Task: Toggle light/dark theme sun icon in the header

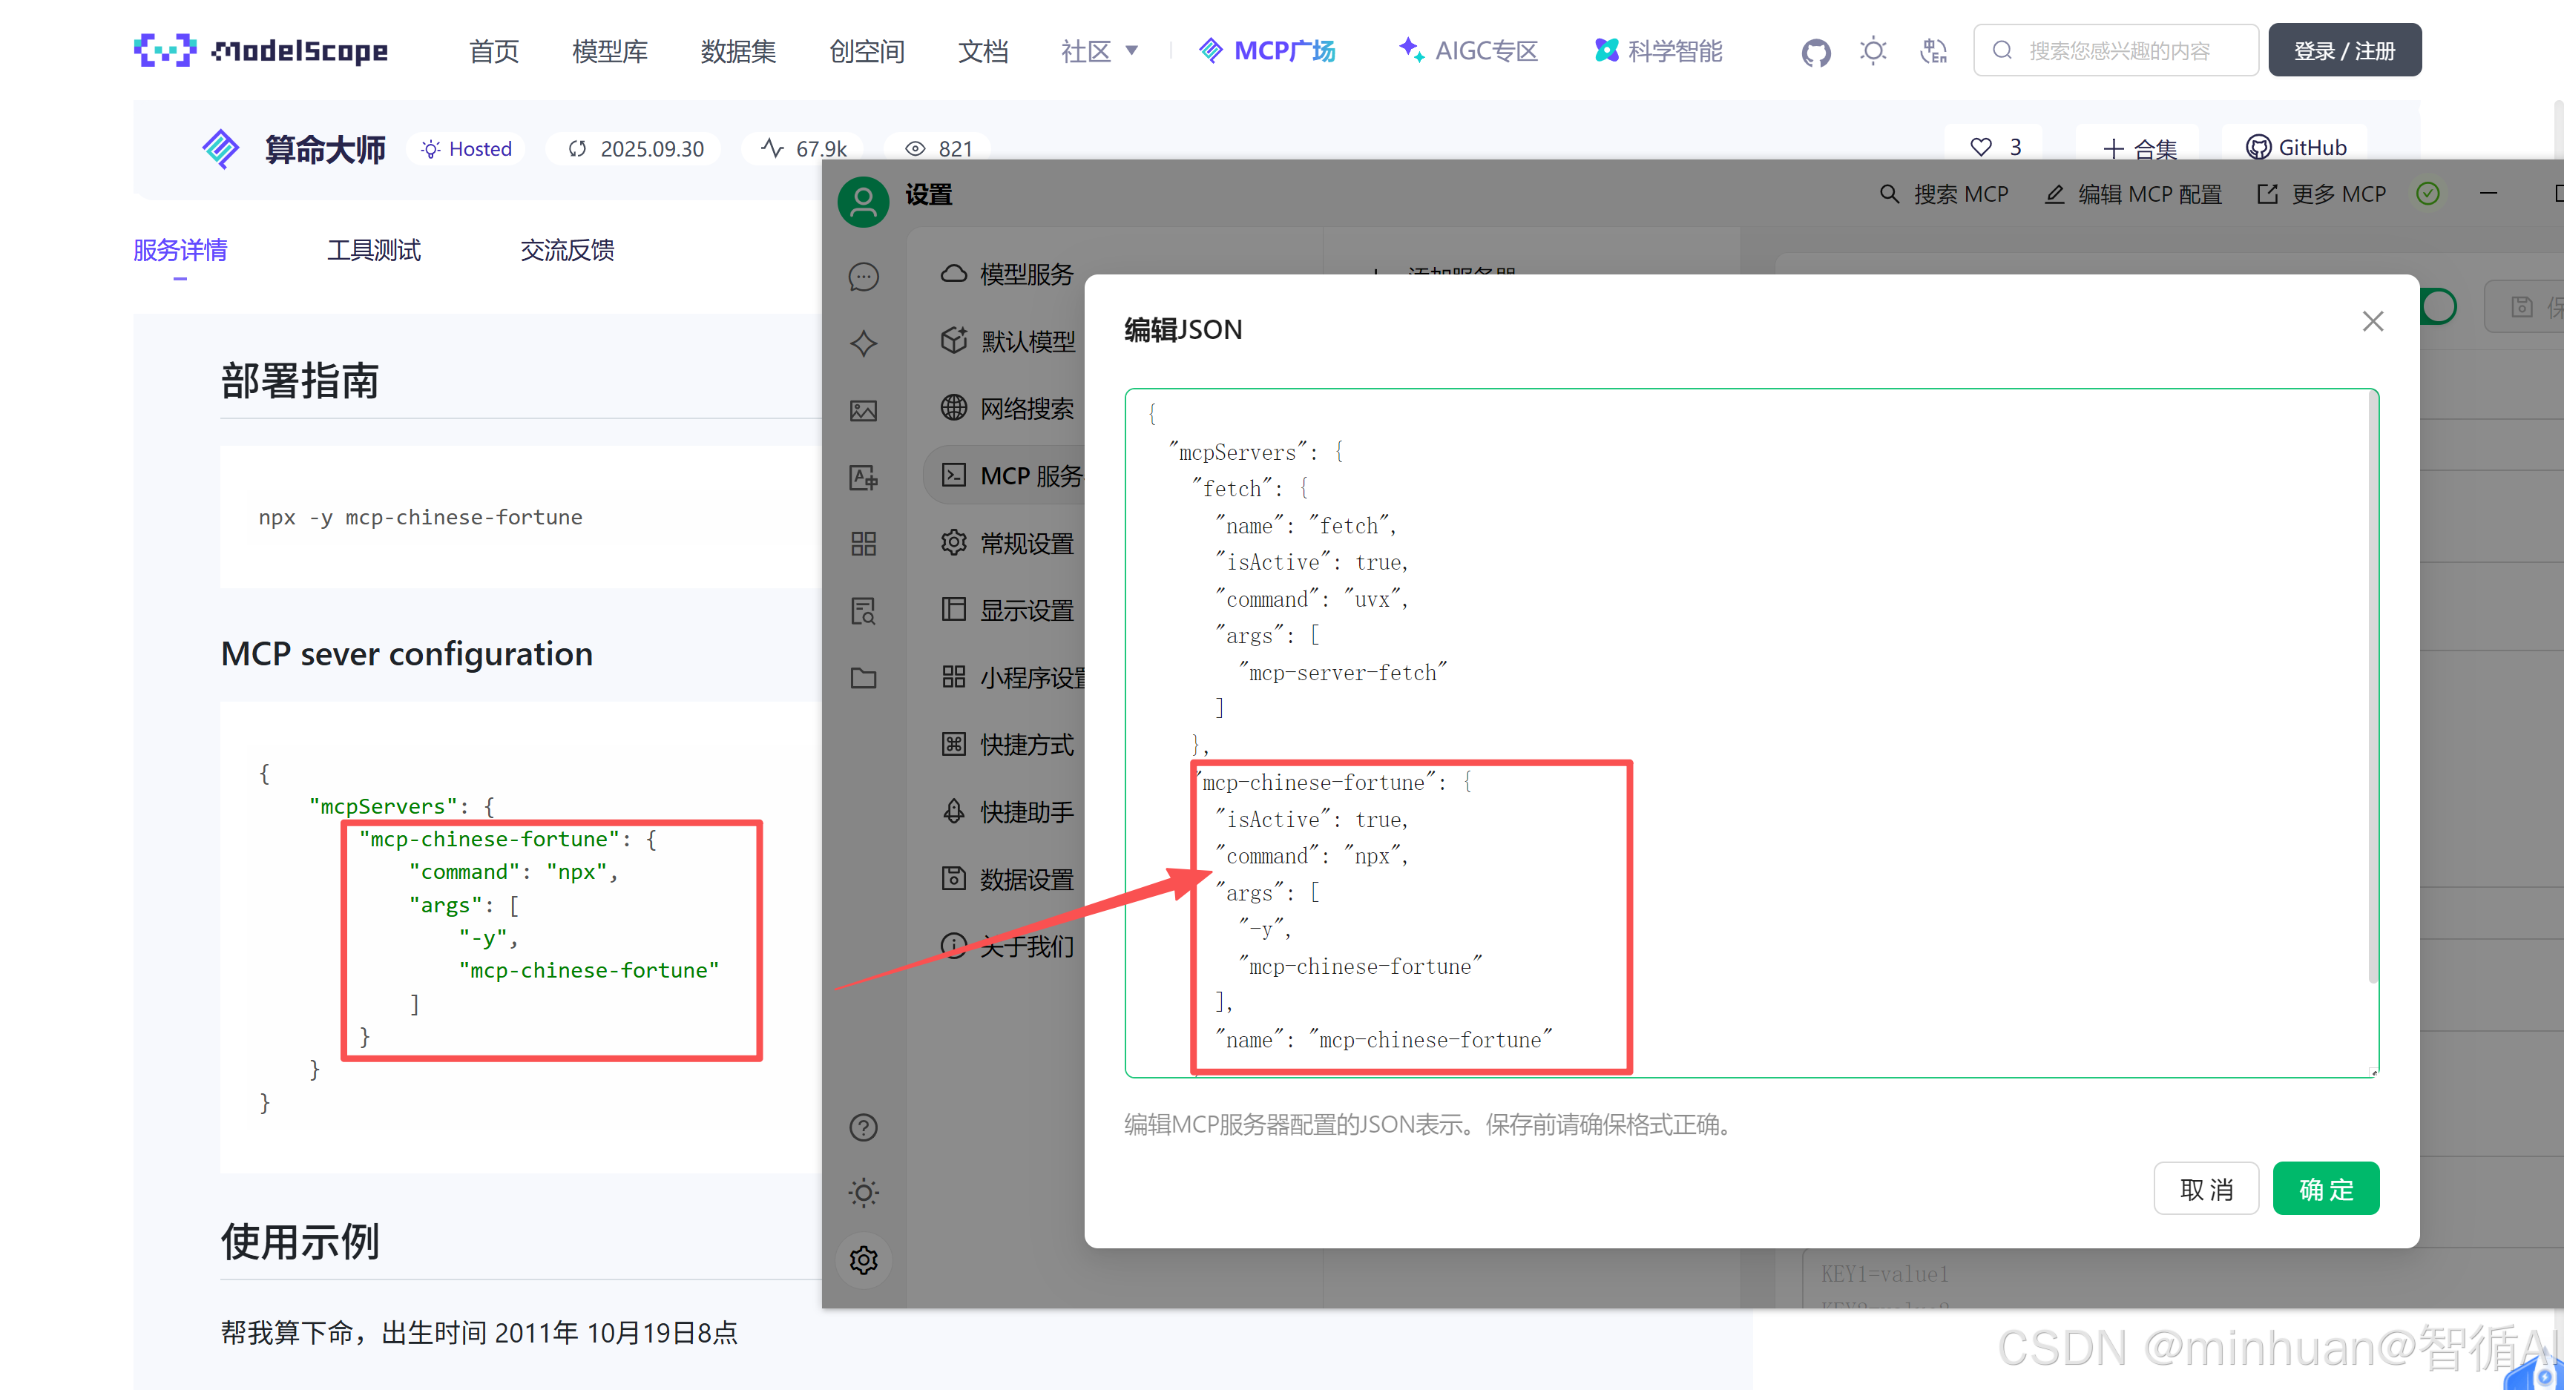Action: [x=1873, y=50]
